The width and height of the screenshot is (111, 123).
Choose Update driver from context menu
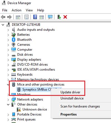click(70, 92)
